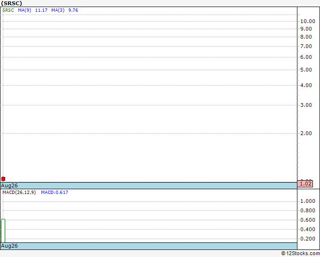Click the Aug26 date label under price chart
320x257 pixels.
(x=9, y=185)
